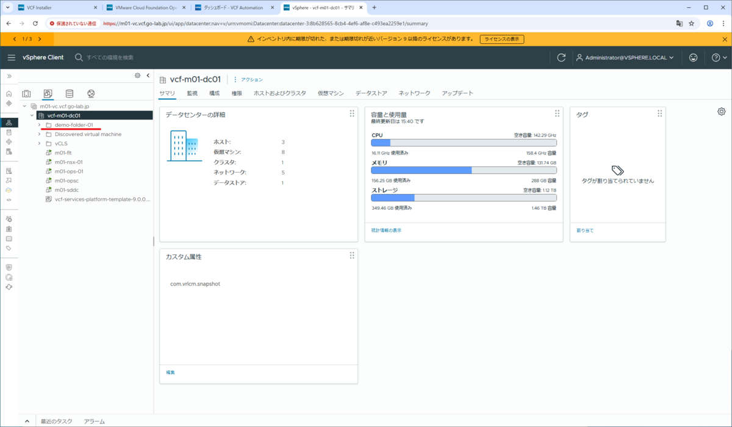Open a new Chrome tab
Viewport: 732px width, 427px height.
[x=374, y=8]
